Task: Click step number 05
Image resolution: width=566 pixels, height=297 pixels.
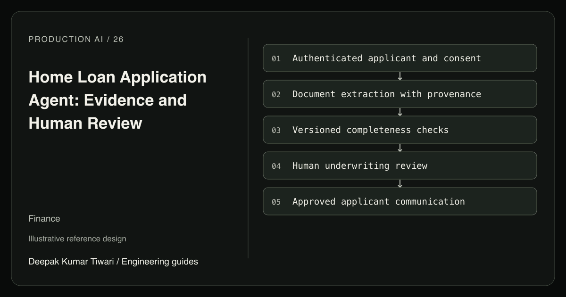Action: pos(276,202)
